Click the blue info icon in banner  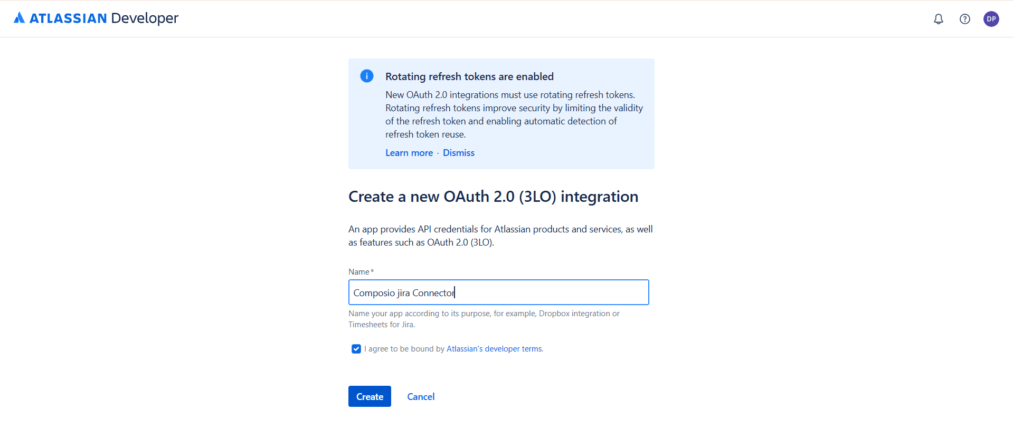(x=367, y=76)
